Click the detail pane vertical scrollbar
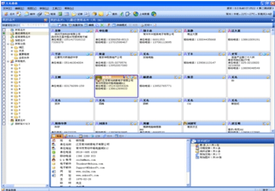The width and height of the screenshot is (275, 191). coord(188,163)
